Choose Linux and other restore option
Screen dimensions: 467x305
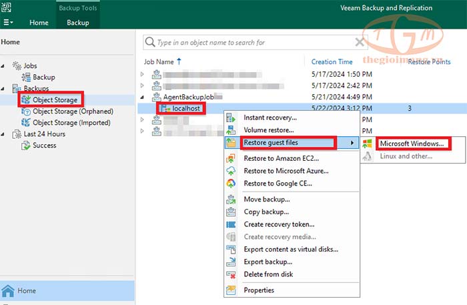(406, 156)
